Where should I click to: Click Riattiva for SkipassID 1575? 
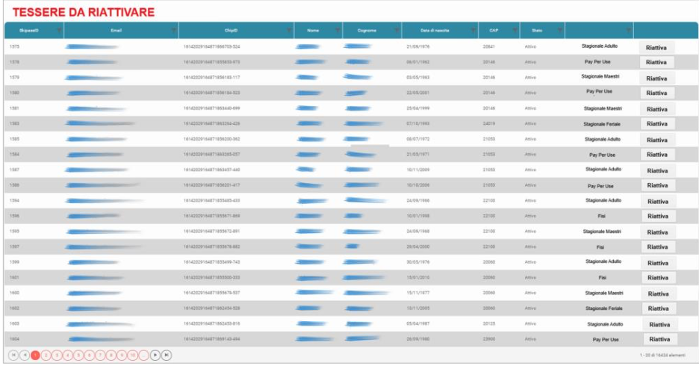pos(656,47)
